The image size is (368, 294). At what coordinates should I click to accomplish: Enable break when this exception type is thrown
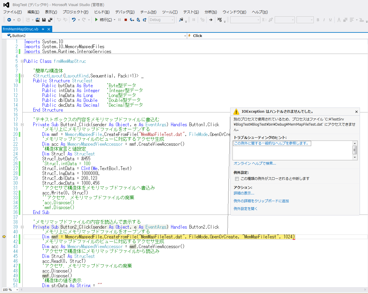(x=237, y=179)
